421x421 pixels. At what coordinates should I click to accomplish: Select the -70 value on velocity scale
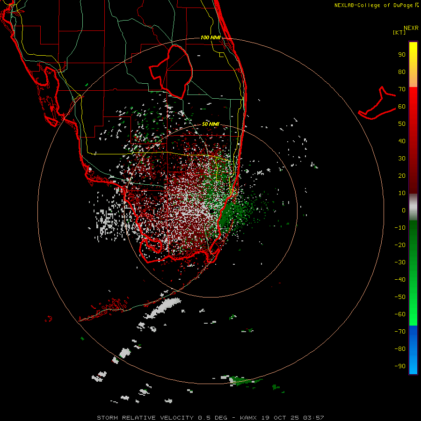(x=400, y=331)
